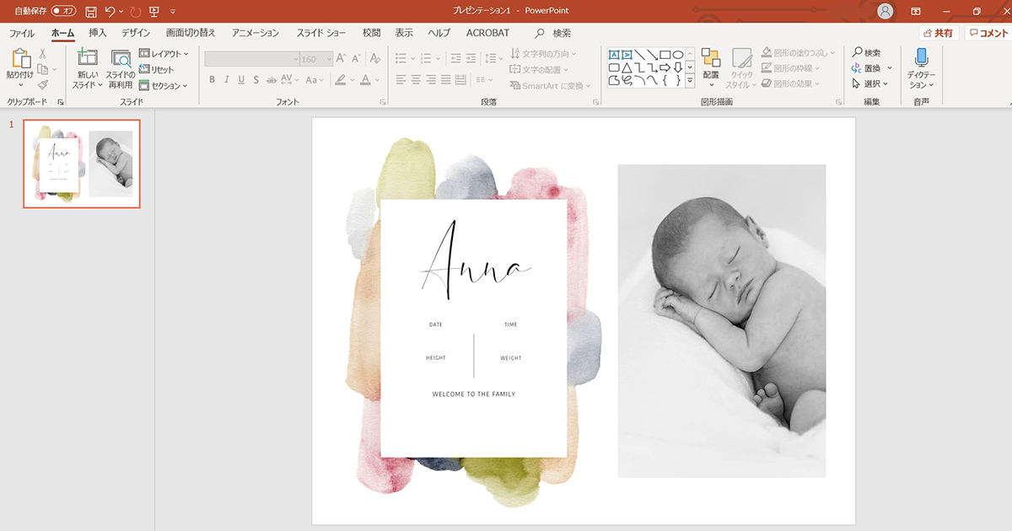Toggle bold formatting button

(x=212, y=80)
